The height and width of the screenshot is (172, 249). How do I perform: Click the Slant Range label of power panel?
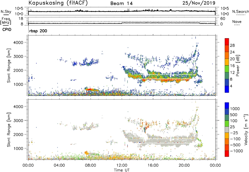(x=9, y=66)
